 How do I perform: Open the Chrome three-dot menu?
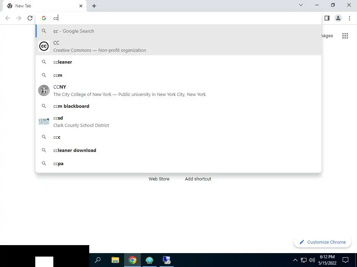click(x=349, y=18)
